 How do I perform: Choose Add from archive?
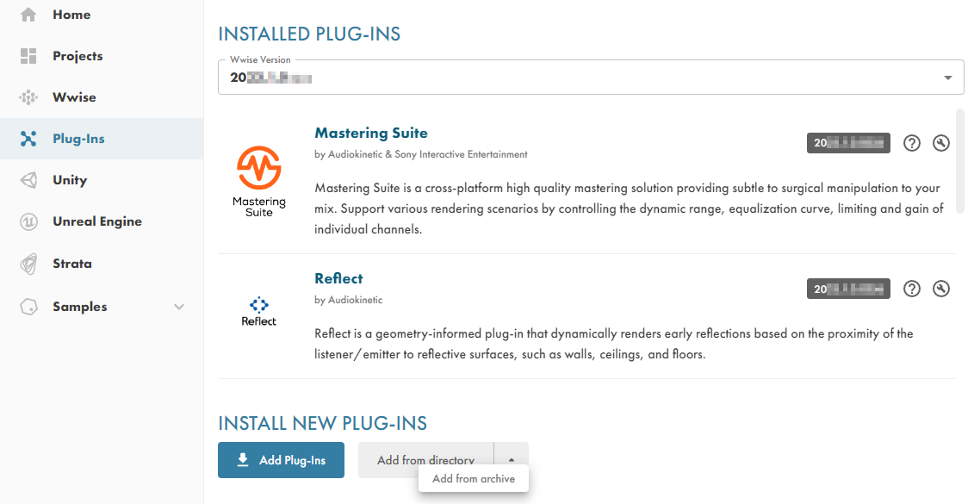[473, 478]
